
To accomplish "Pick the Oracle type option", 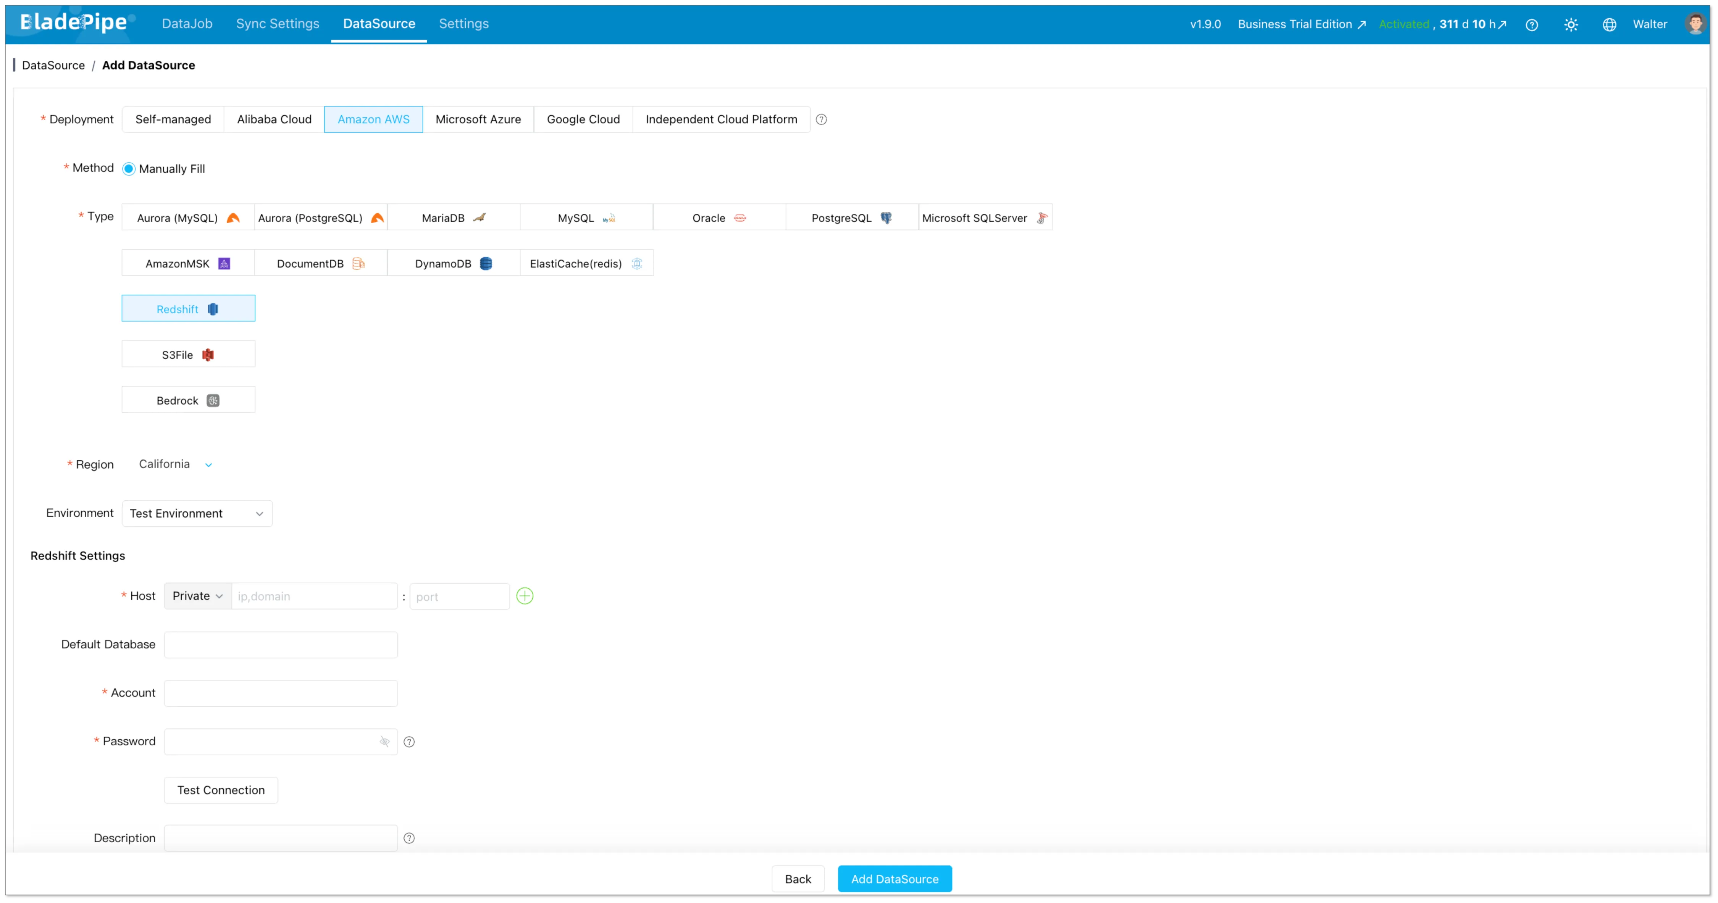I will pos(719,218).
